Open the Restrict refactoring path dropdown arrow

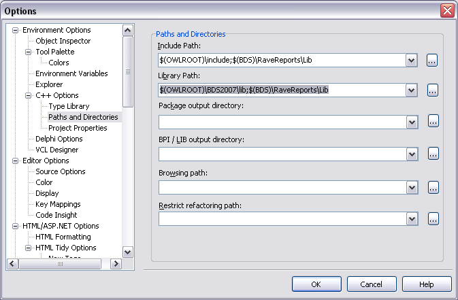(412, 219)
